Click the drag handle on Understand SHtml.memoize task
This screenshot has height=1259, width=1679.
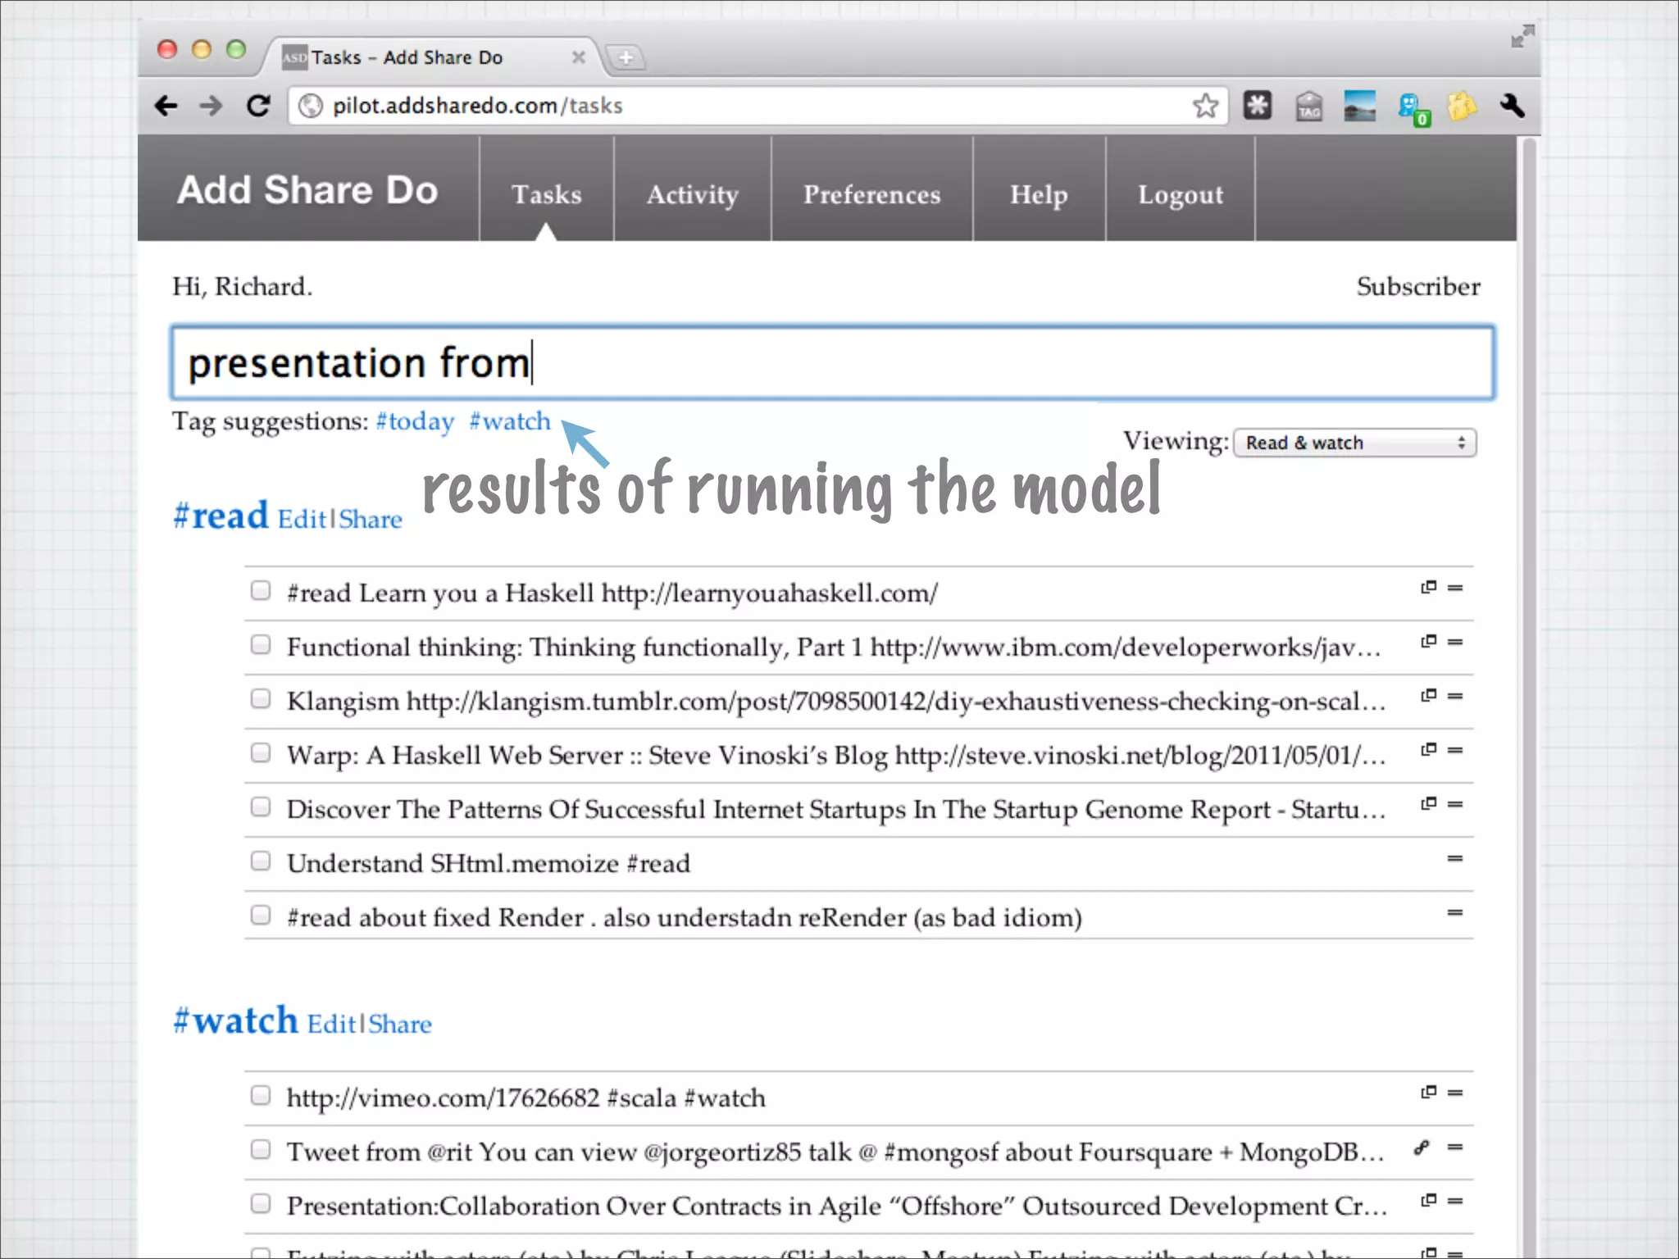tap(1455, 859)
